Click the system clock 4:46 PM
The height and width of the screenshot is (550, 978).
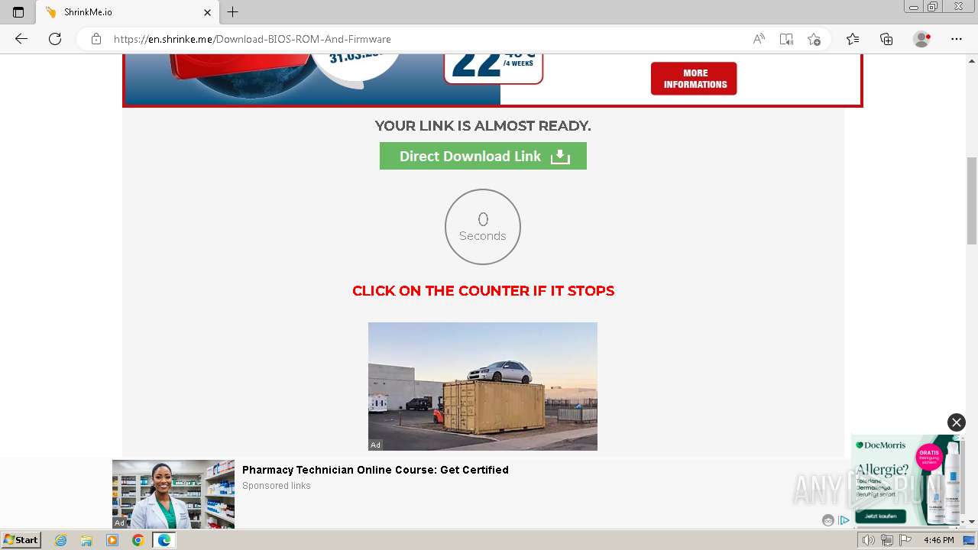[938, 540]
